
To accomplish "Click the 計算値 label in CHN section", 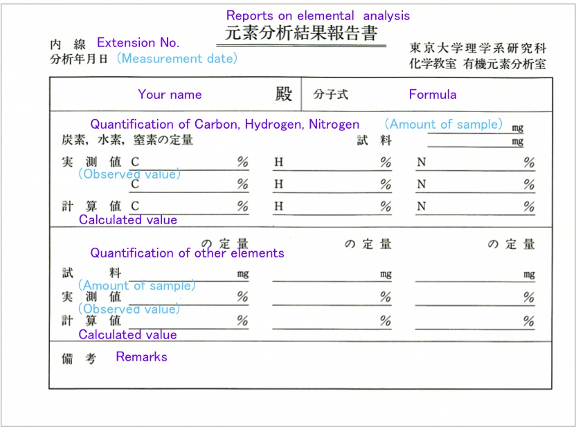I will 91,206.
